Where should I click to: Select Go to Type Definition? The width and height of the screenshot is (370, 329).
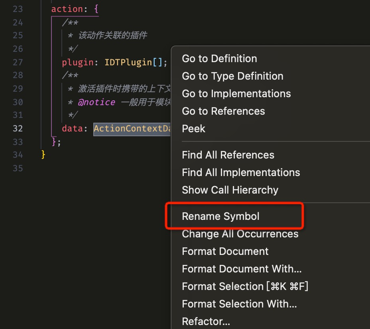(232, 76)
